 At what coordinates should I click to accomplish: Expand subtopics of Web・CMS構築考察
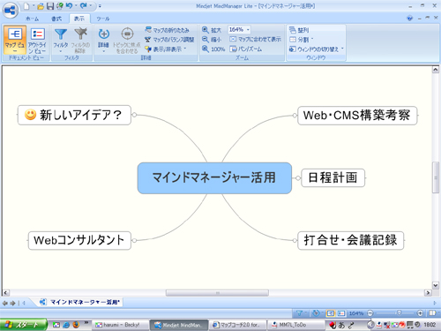pos(295,116)
